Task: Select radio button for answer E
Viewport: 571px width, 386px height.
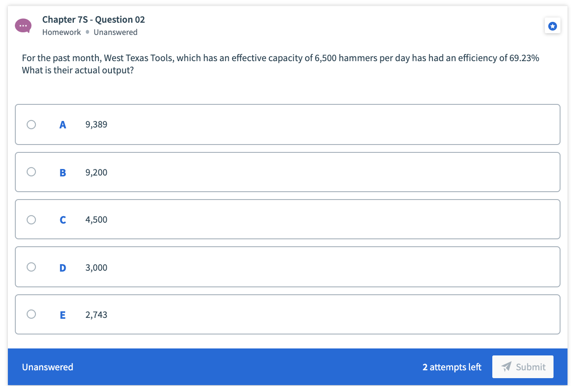Action: coord(31,314)
